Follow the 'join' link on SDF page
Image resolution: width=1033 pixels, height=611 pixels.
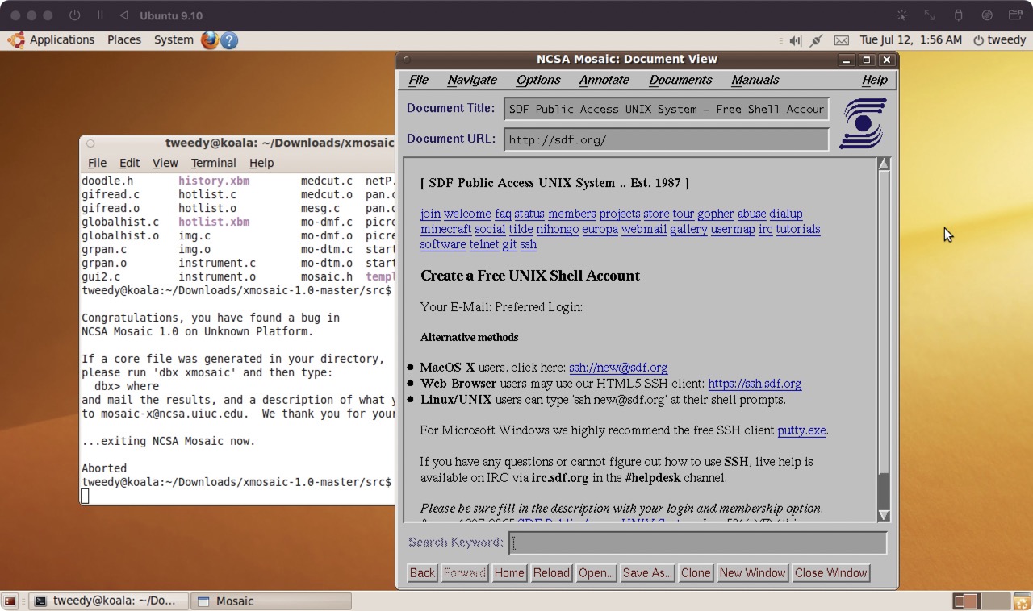[x=430, y=214]
